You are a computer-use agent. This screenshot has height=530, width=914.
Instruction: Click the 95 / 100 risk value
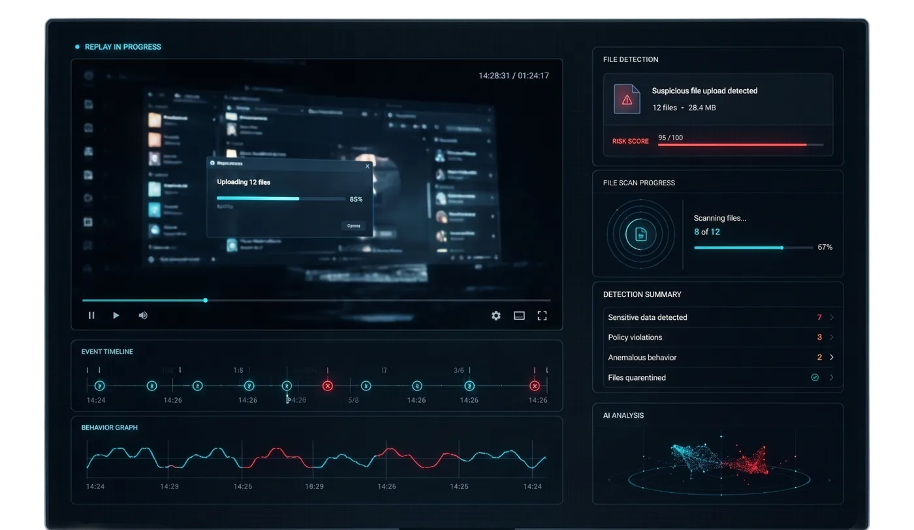(670, 138)
